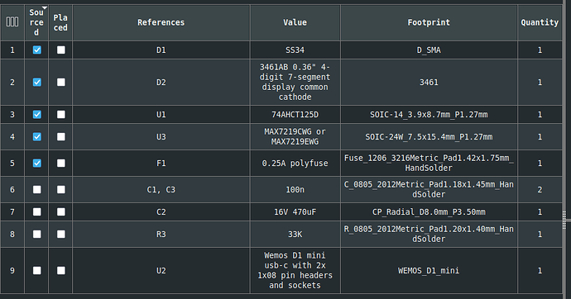The height and width of the screenshot is (299, 571).
Task: Sort by the References column header
Action: tap(161, 22)
